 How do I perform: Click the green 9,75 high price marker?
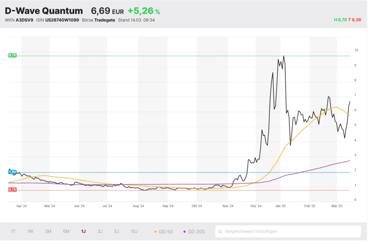13,55
